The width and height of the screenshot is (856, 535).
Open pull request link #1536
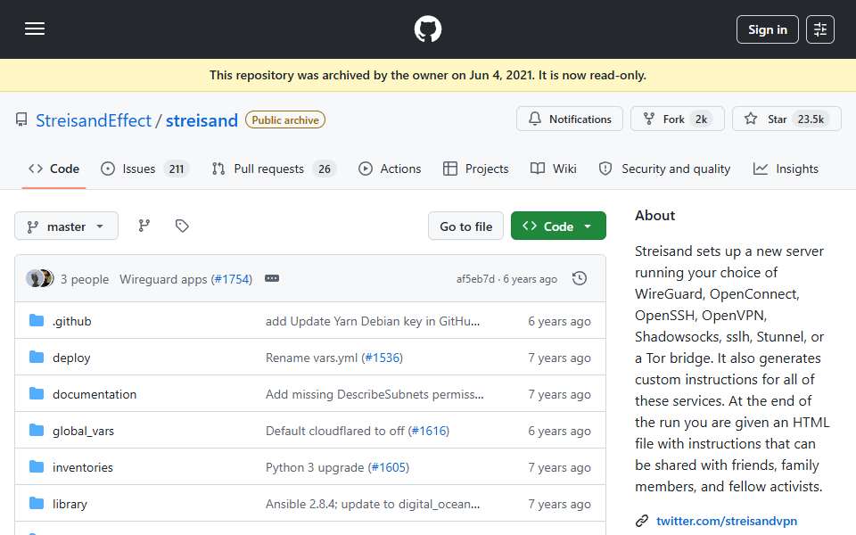click(x=383, y=358)
